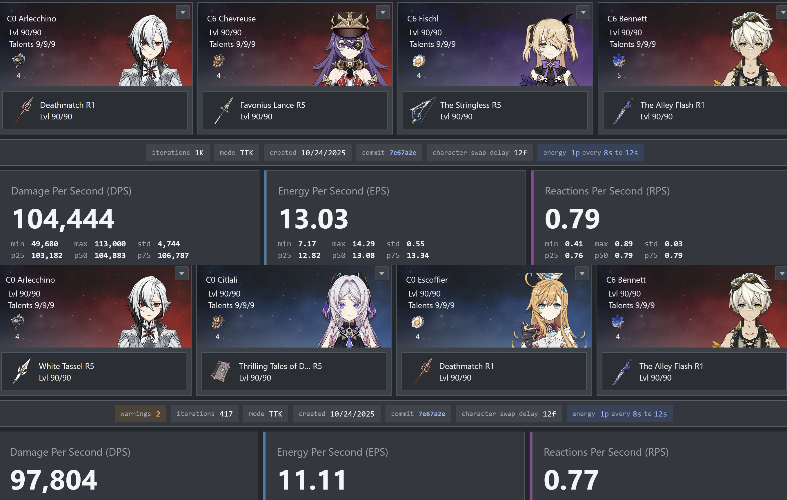
Task: Click top Bennett's blue artifact set icon
Action: [619, 61]
